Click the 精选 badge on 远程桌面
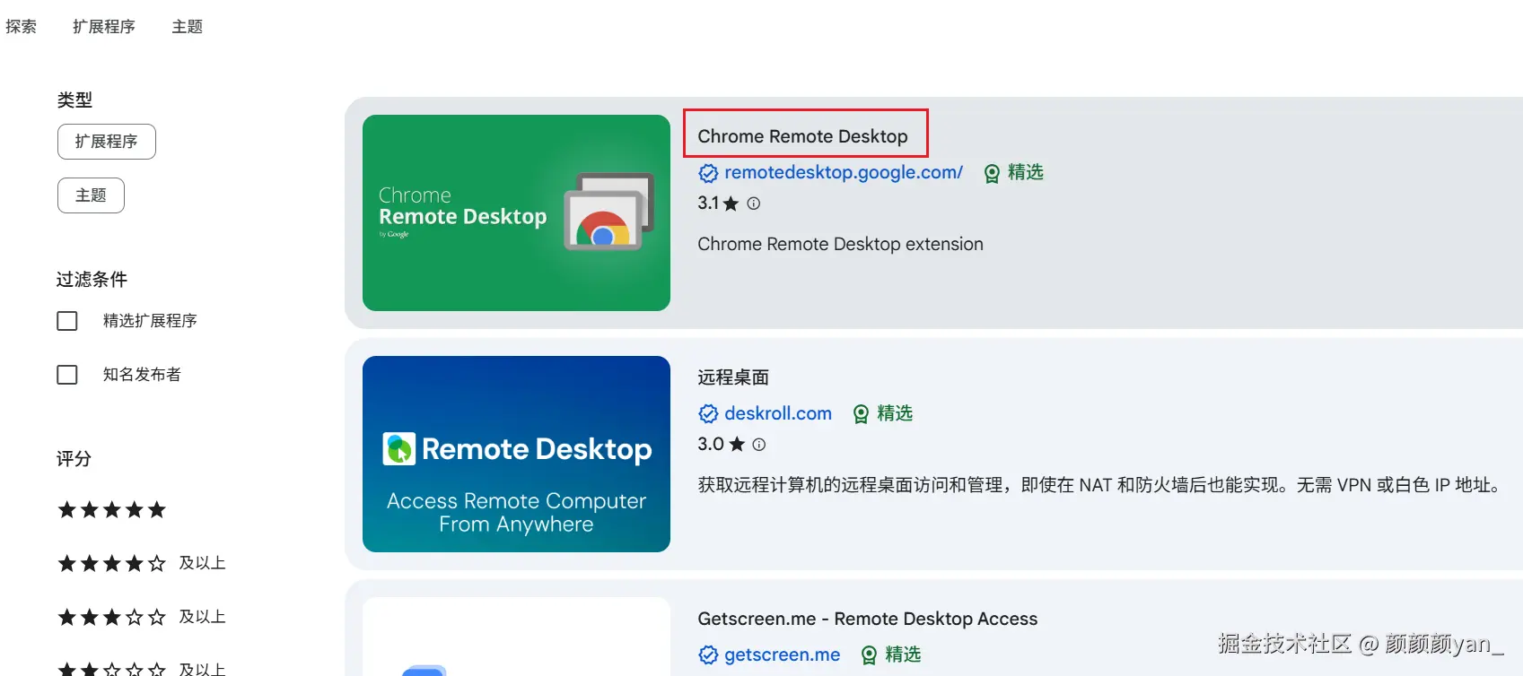Image resolution: width=1523 pixels, height=676 pixels. [883, 413]
